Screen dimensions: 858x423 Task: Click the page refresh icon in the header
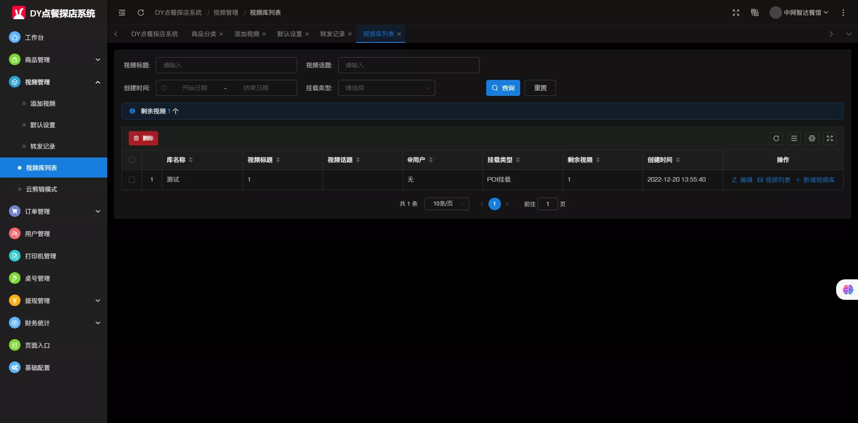(x=141, y=12)
